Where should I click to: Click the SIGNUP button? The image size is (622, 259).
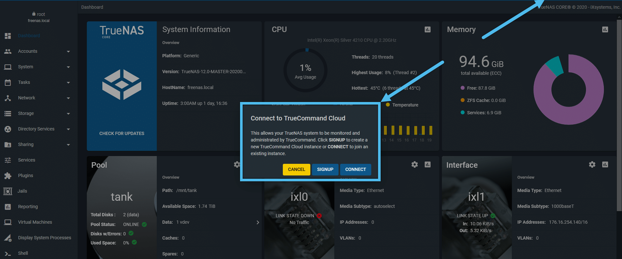coord(325,170)
